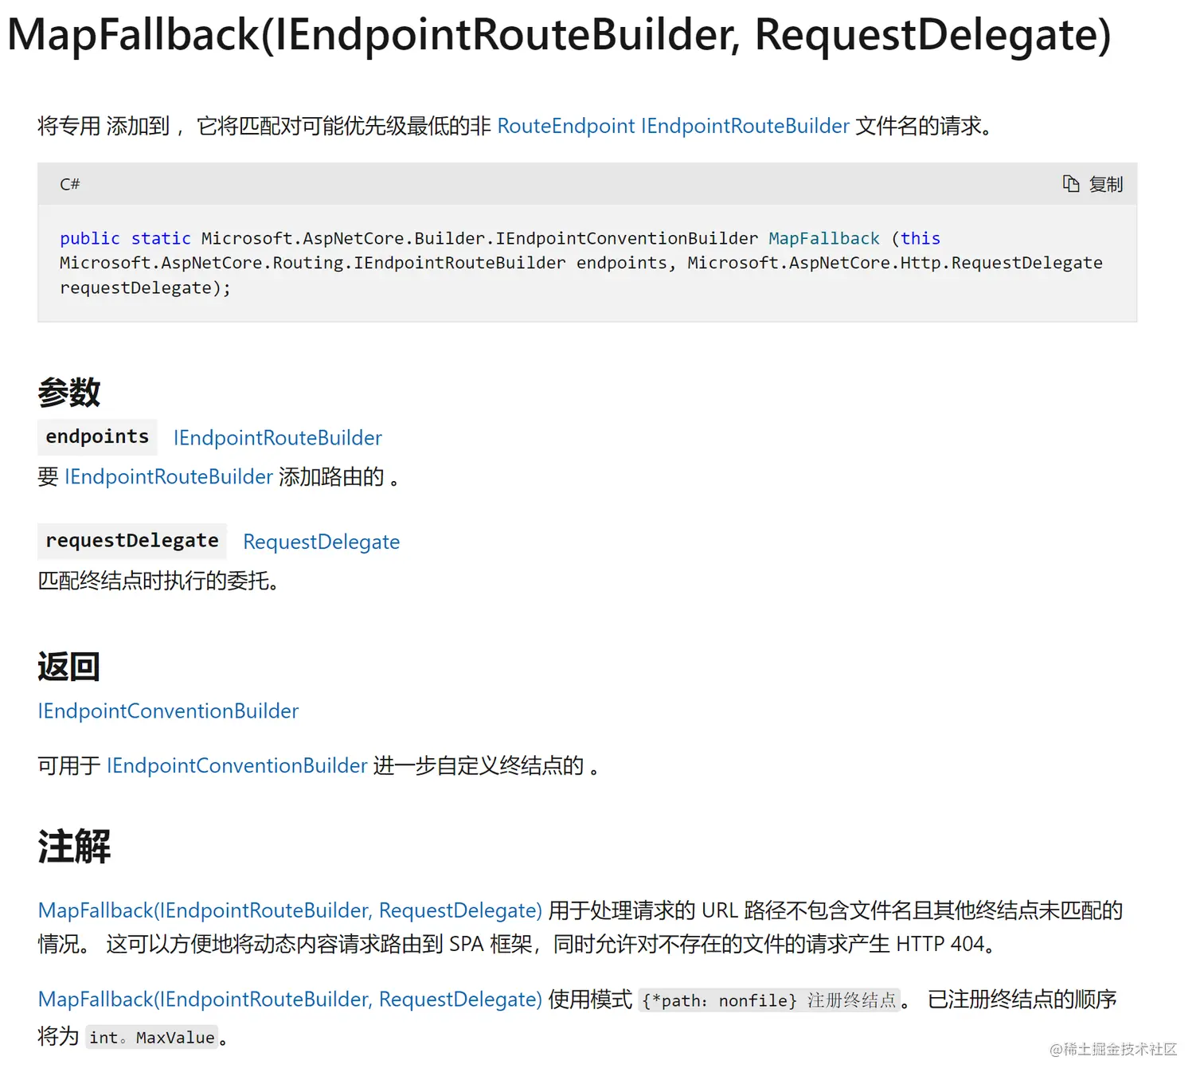Open the IEndpointRouteBuilder type link beside endpoints
1204x1084 pixels.
(278, 437)
